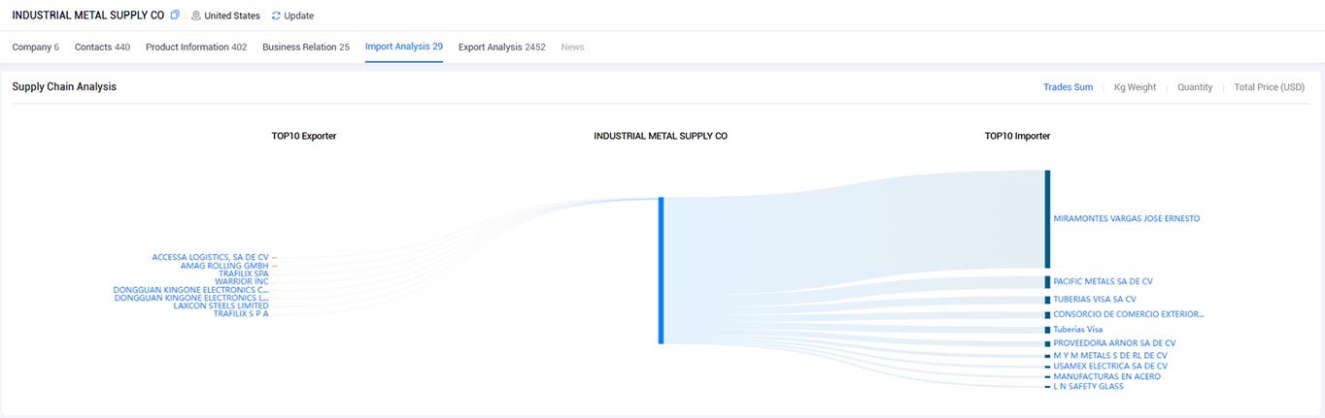This screenshot has height=418, width=1325.
Task: Open importer PACIFIC METALS SA DE CV
Action: tap(1103, 281)
